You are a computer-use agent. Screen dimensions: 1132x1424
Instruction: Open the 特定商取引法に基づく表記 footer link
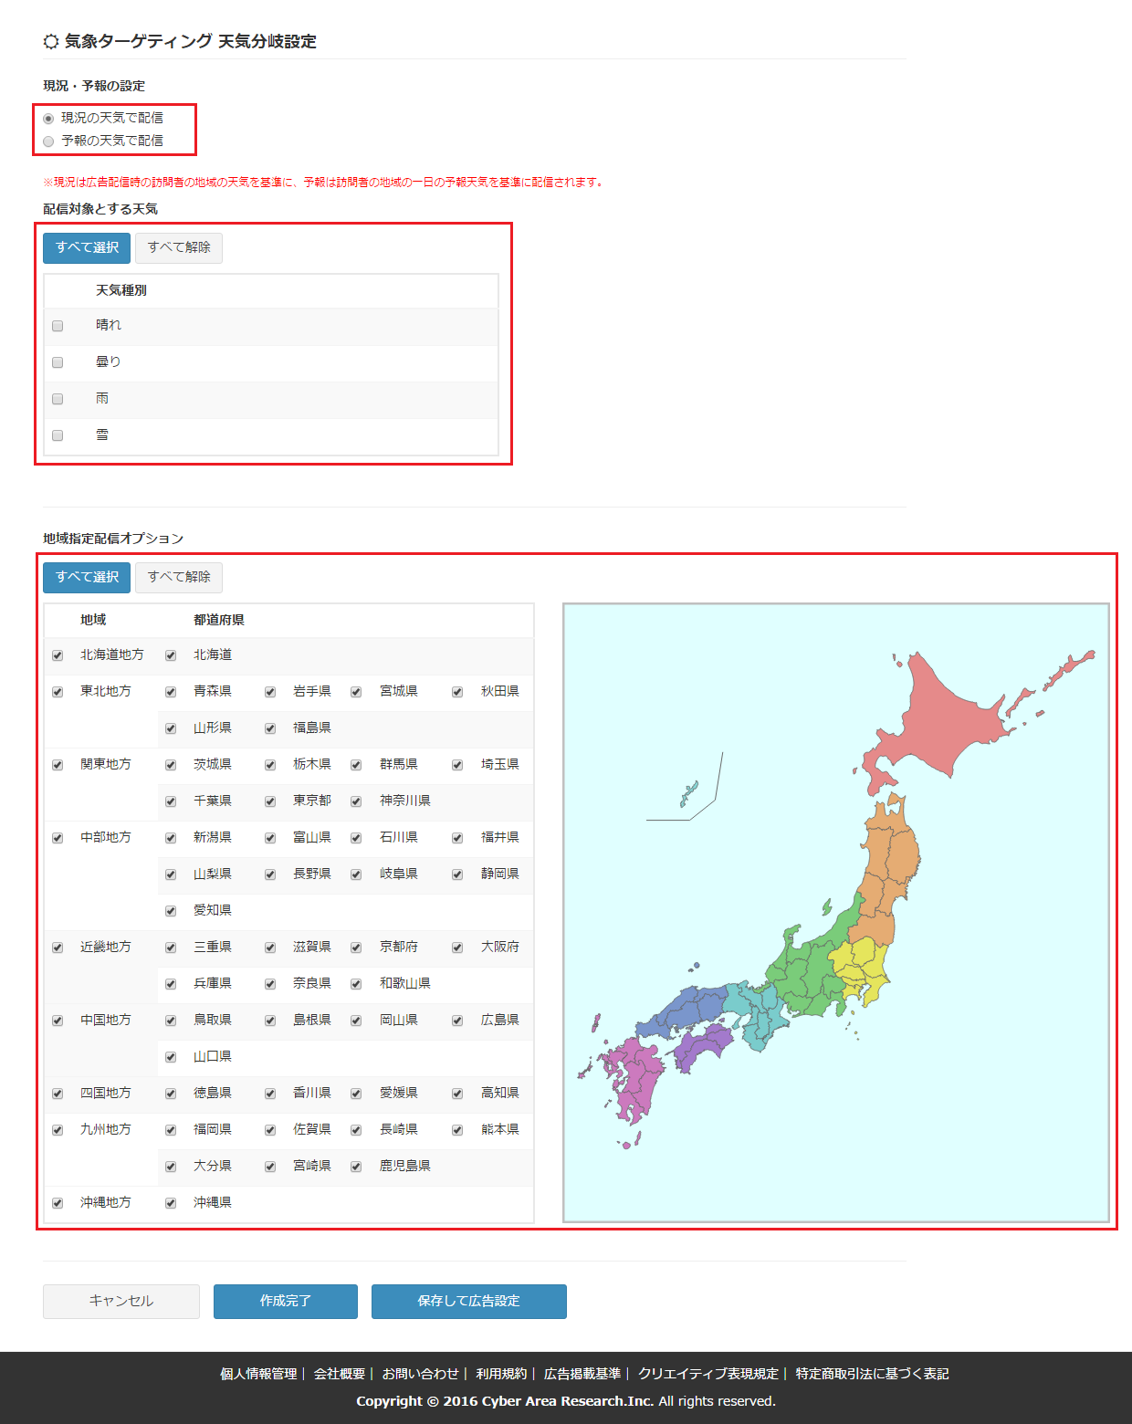(872, 1374)
